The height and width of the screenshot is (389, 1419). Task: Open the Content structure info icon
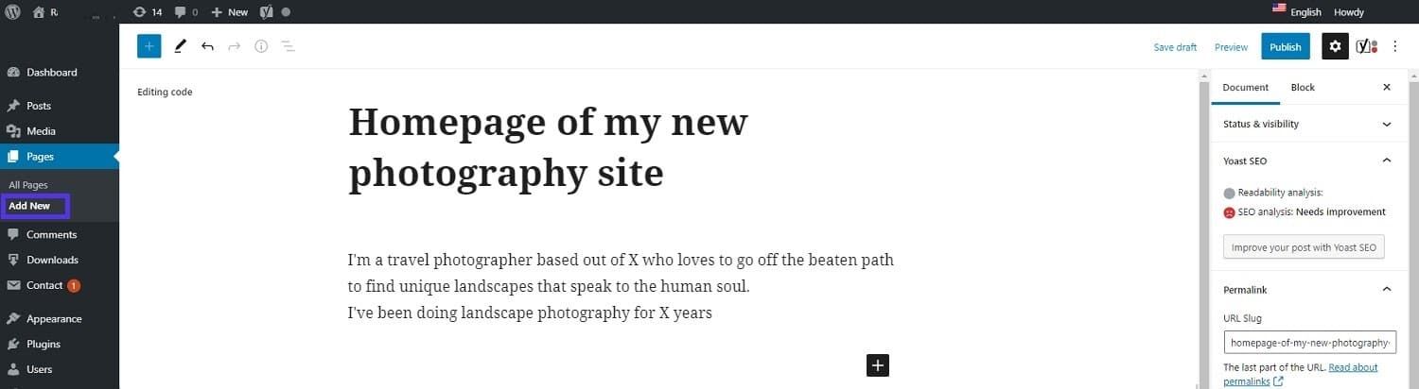pos(261,46)
